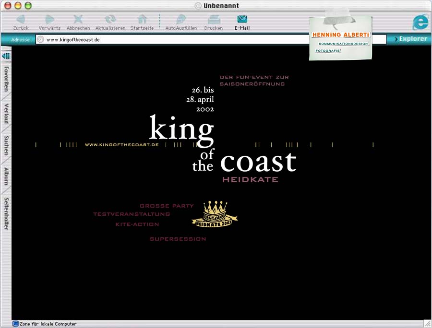Image resolution: width=432 pixels, height=328 pixels.
Task: Click the '28. april' date text
Action: point(200,99)
